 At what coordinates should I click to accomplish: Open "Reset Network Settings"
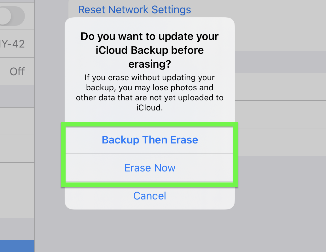(134, 10)
